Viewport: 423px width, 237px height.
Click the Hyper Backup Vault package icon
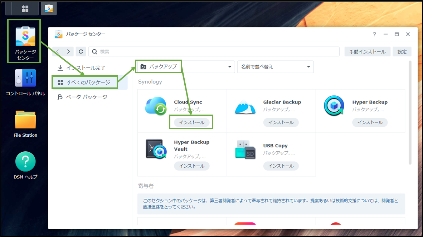(x=156, y=150)
